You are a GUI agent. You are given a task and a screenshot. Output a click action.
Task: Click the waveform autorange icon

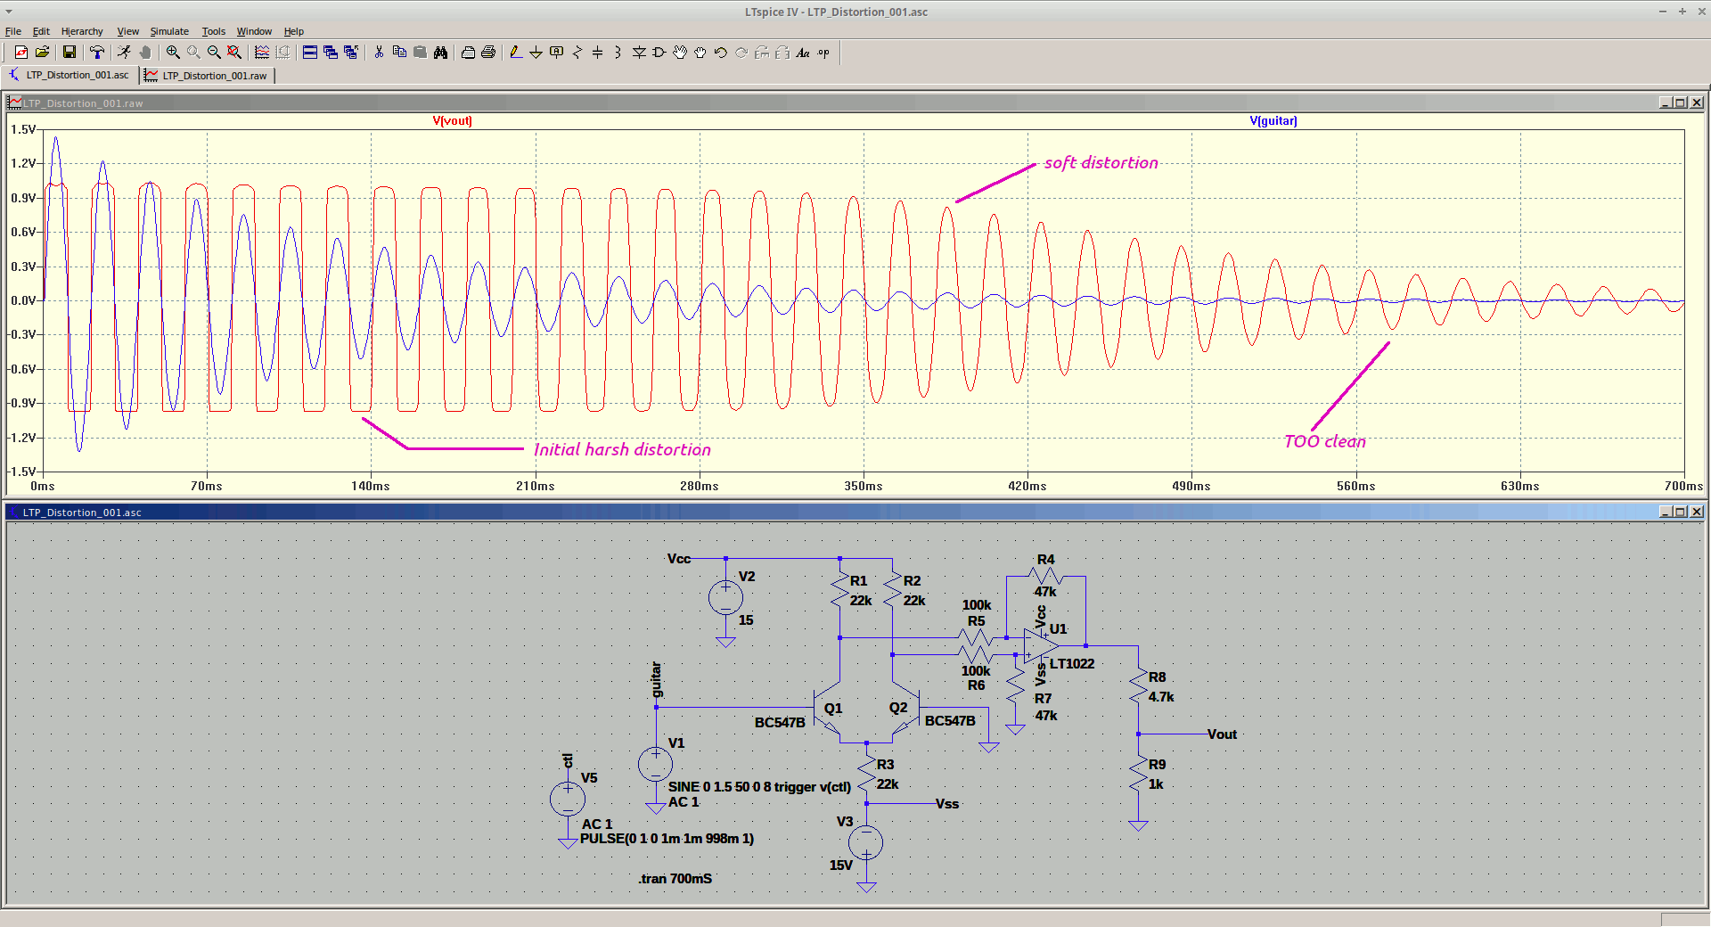262,53
